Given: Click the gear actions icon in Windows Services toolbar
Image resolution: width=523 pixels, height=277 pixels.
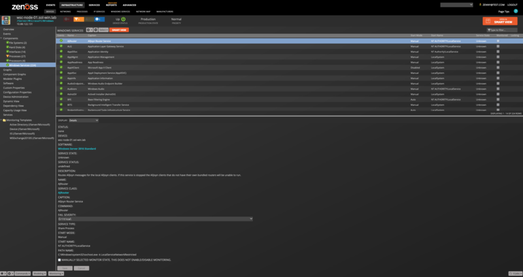Looking at the screenshot, I should click(88, 30).
